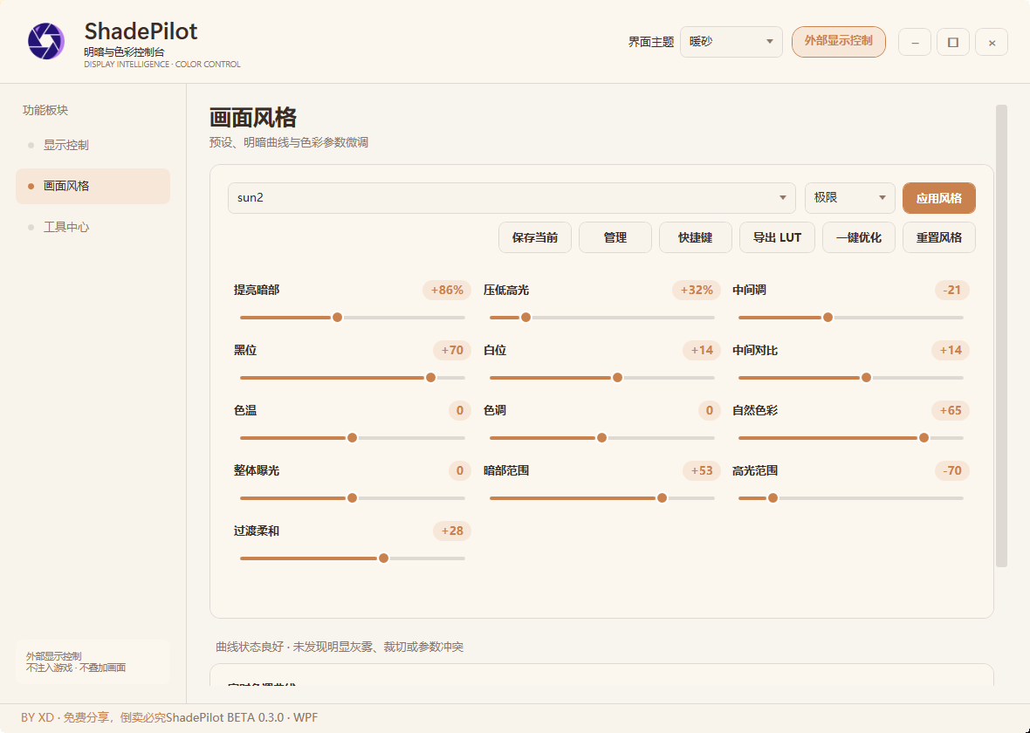The height and width of the screenshot is (733, 1030).
Task: Minimize the ShadePilot window
Action: pyautogui.click(x=915, y=43)
